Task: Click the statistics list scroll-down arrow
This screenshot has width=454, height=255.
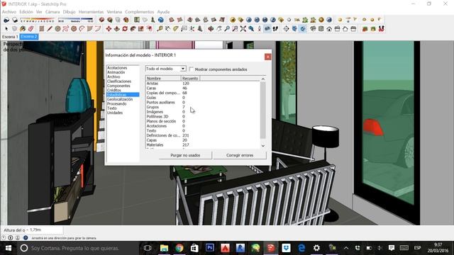Action: tap(263, 146)
